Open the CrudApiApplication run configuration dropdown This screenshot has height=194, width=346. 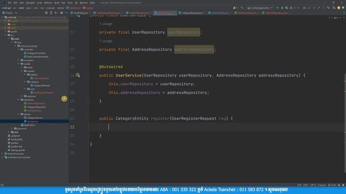(260, 8)
